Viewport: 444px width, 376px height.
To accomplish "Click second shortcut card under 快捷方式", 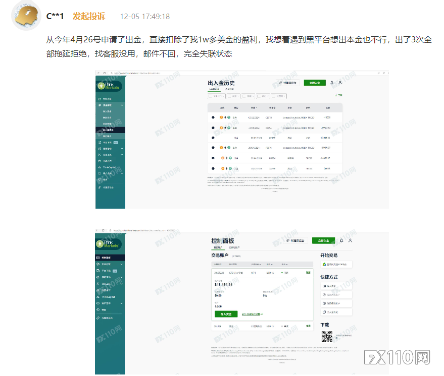I will (x=336, y=295).
